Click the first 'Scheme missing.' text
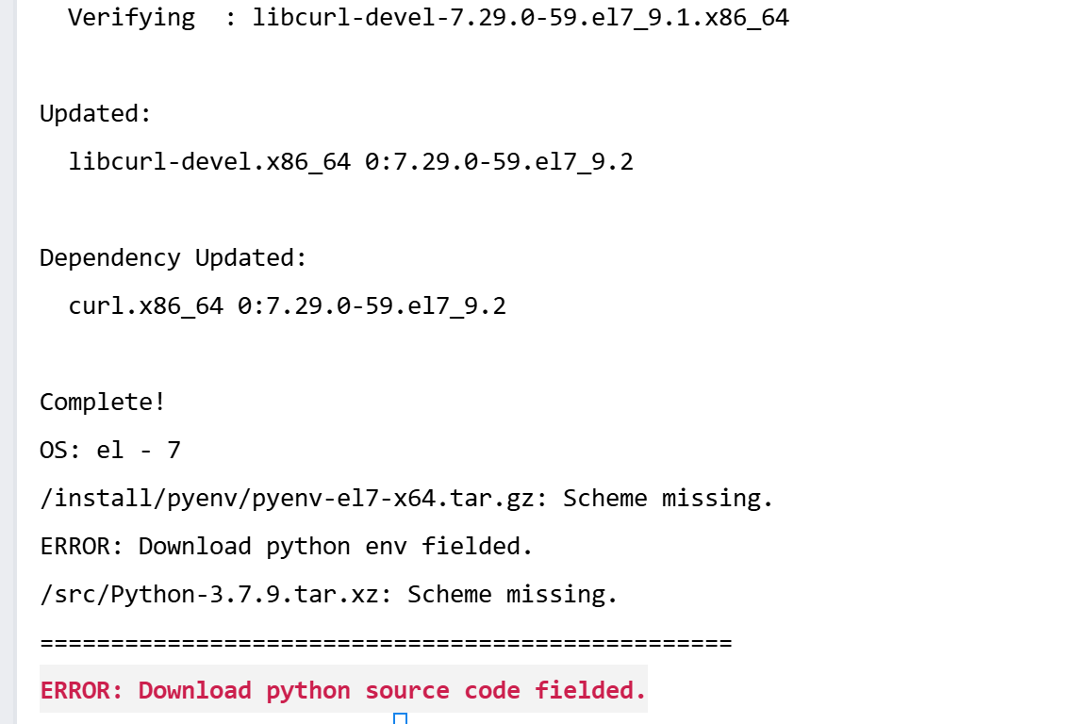This screenshot has height=724, width=1075. (x=668, y=498)
